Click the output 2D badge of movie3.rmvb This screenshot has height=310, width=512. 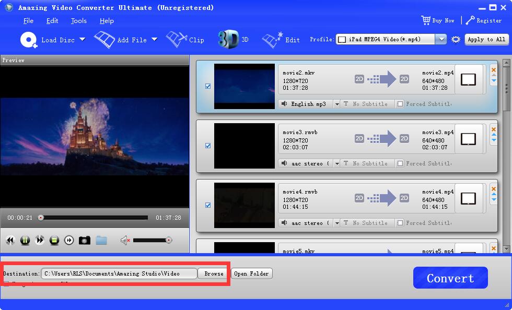[404, 138]
